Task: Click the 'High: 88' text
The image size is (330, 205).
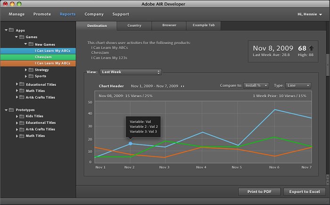Action: click(305, 55)
